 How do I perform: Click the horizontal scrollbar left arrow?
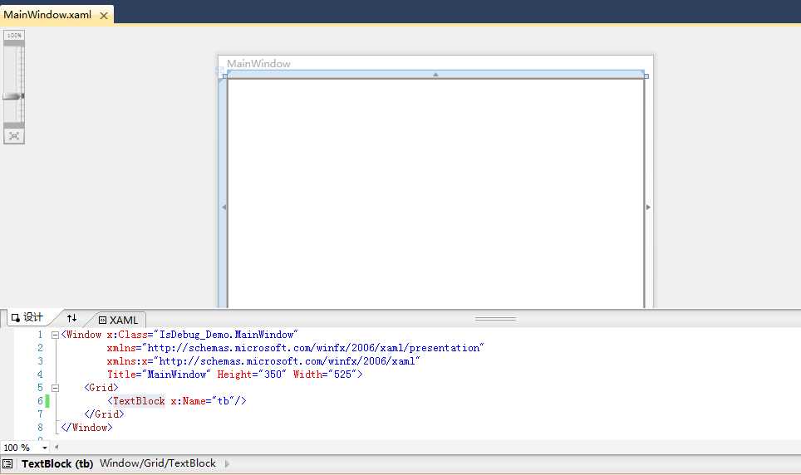click(x=57, y=448)
